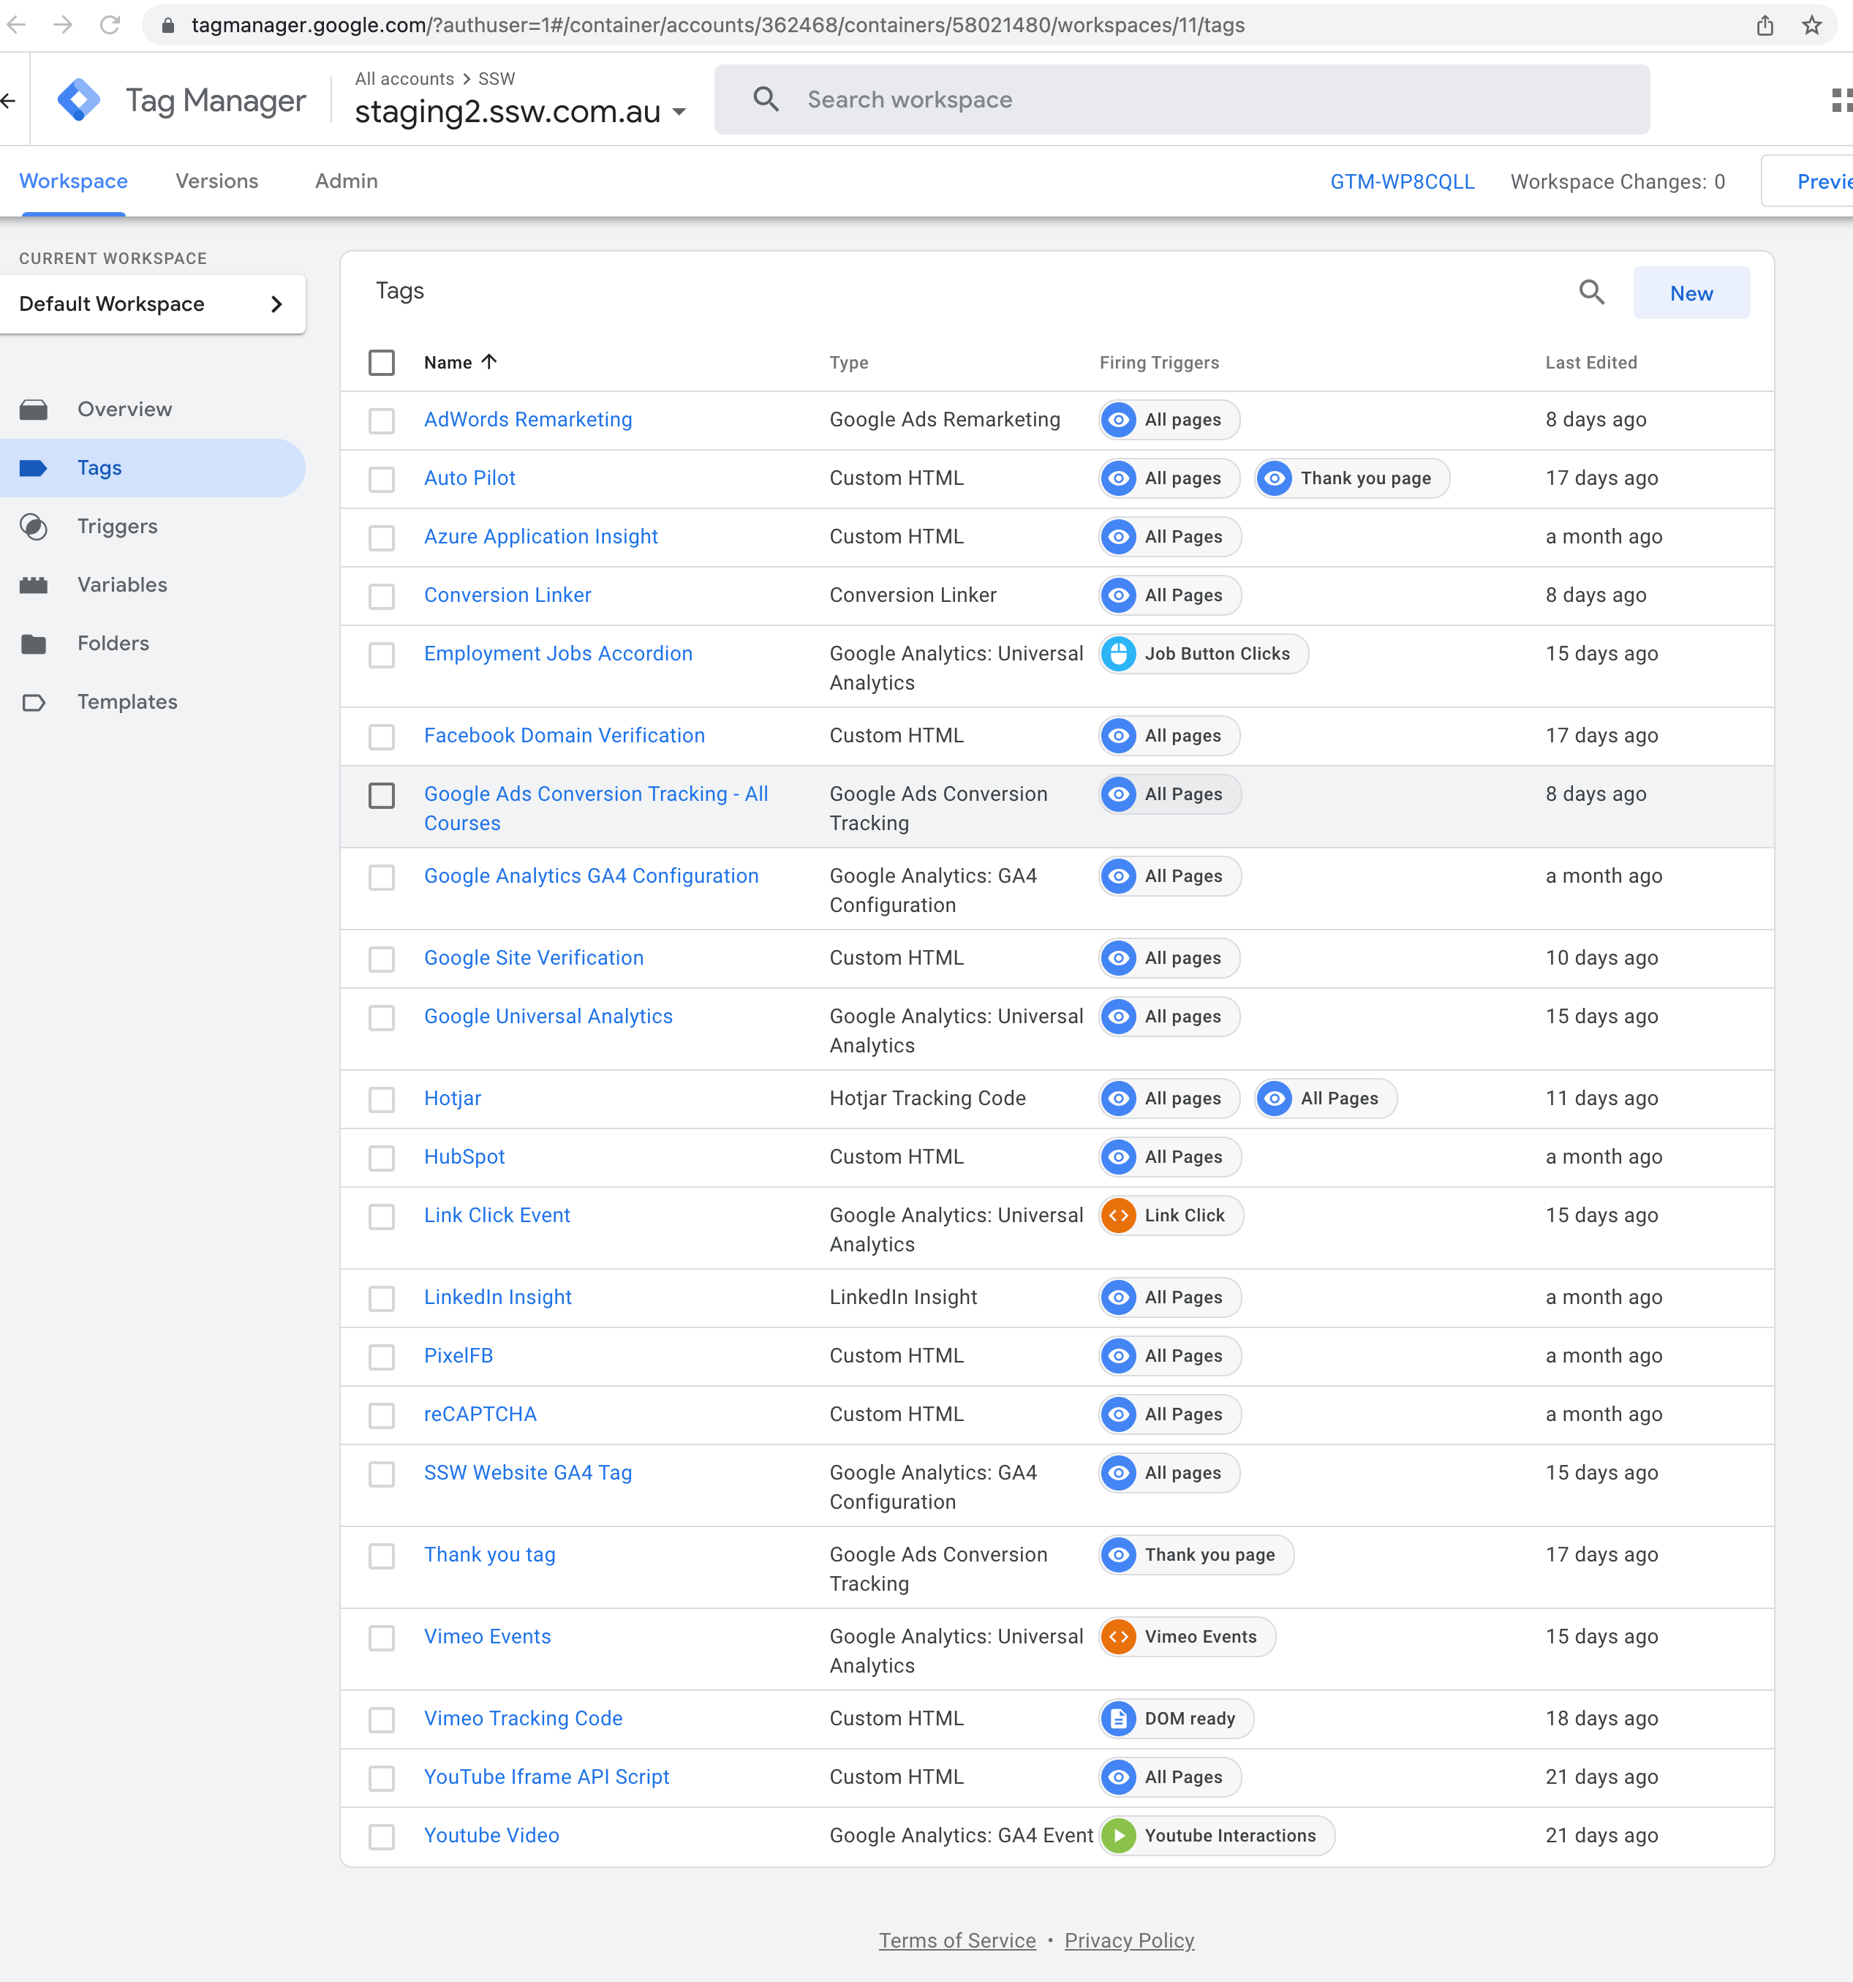This screenshot has height=1982, width=1853.
Task: Check the Hotjar tag checkbox
Action: (382, 1099)
